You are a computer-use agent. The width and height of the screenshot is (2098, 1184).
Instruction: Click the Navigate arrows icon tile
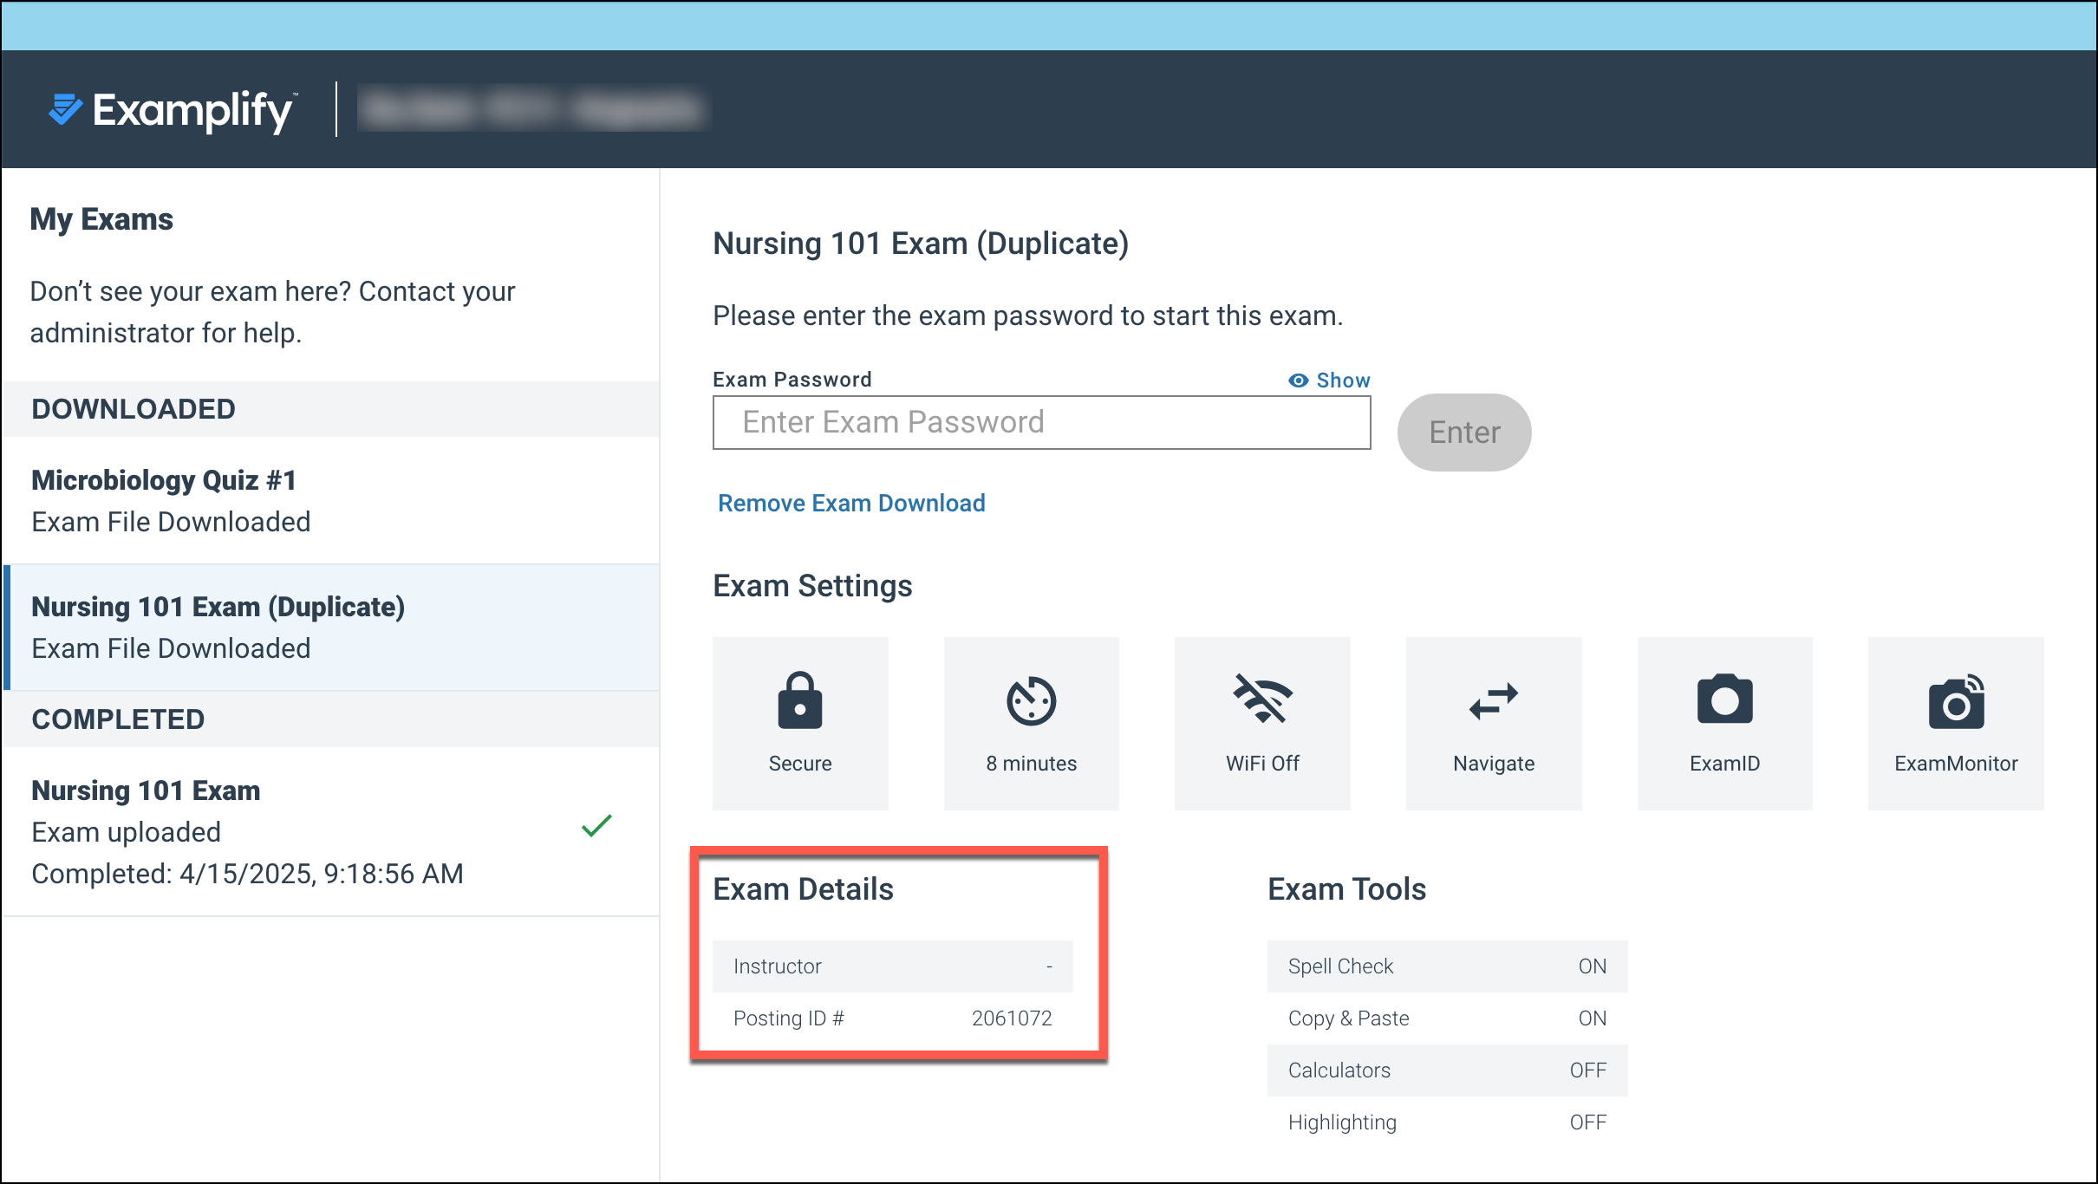[1494, 723]
